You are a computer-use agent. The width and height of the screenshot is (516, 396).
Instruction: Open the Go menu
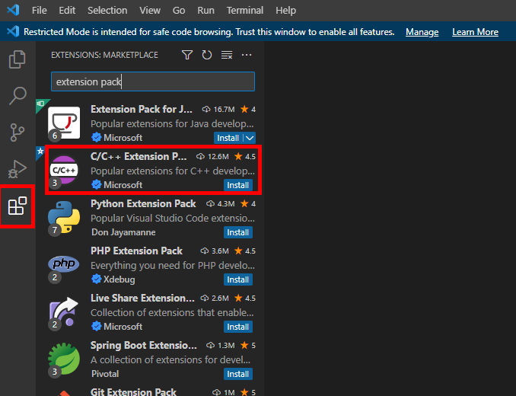click(x=179, y=10)
